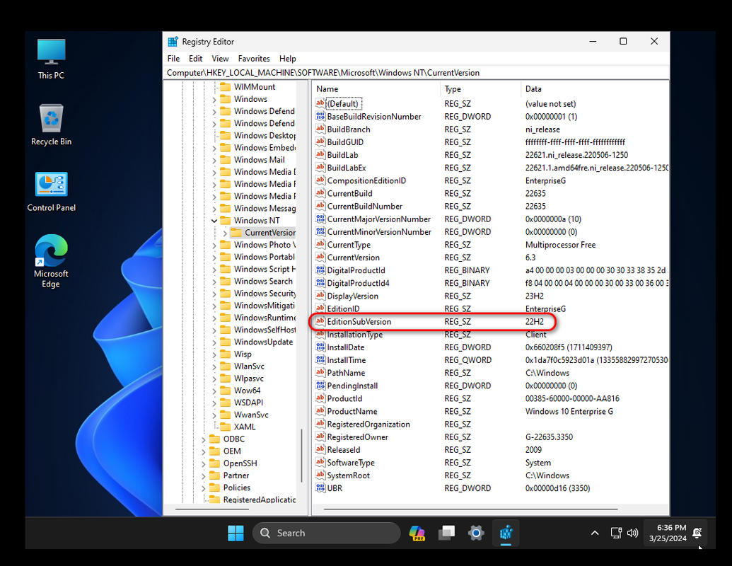Open the View menu
The height and width of the screenshot is (566, 732).
tap(220, 59)
